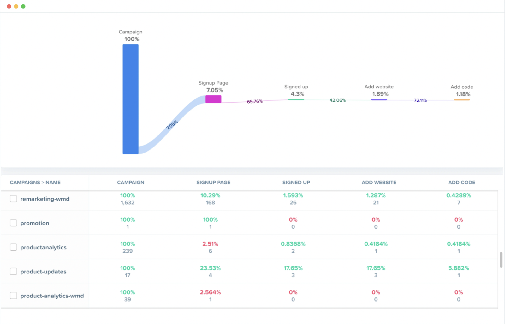Click the 5.882% add code value

coord(459,268)
